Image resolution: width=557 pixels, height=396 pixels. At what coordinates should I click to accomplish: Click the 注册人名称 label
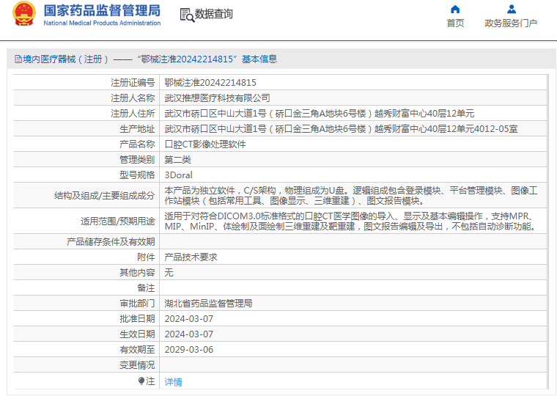coord(133,98)
